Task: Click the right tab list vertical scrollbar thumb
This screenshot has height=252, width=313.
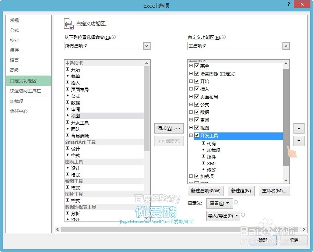Action: pos(286,117)
